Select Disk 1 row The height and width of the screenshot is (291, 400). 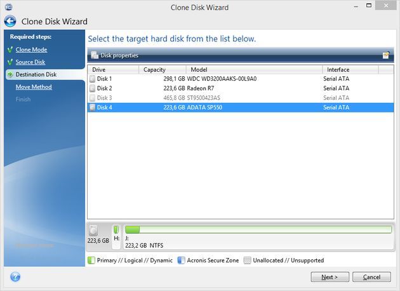click(x=241, y=79)
